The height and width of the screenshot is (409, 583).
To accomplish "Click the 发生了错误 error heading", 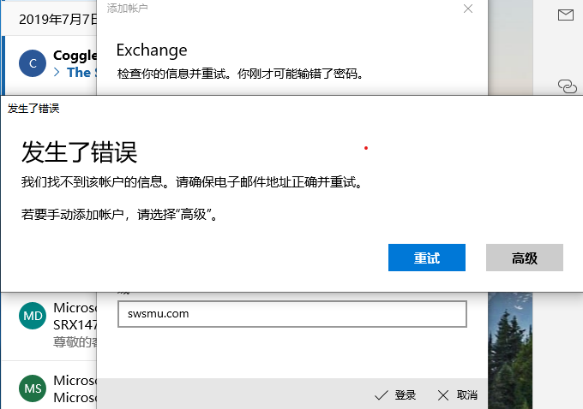I will (79, 152).
